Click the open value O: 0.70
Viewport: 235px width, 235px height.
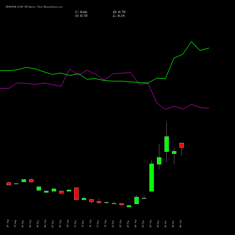tap(81, 16)
